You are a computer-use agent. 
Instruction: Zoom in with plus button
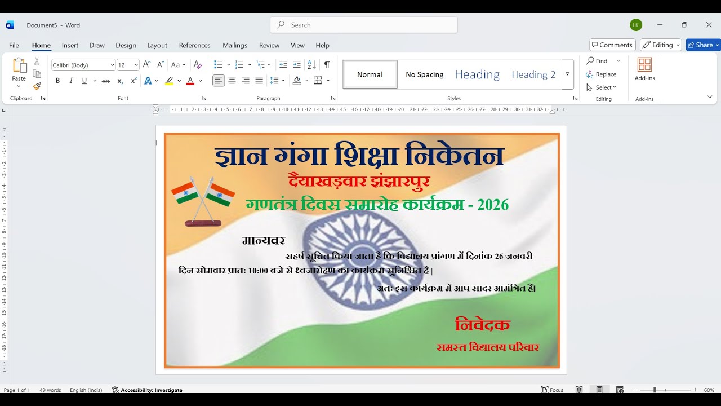click(695, 390)
